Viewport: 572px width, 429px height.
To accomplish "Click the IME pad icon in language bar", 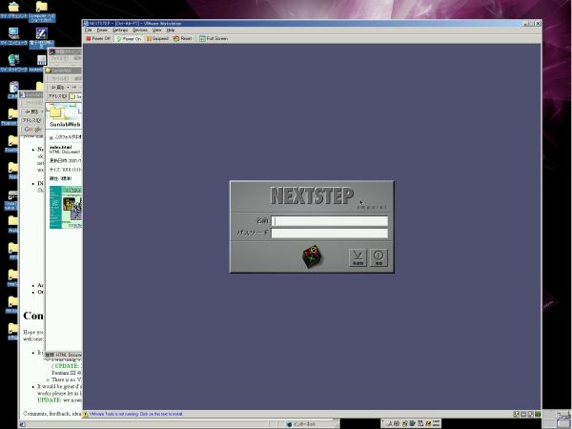I will coord(404,423).
